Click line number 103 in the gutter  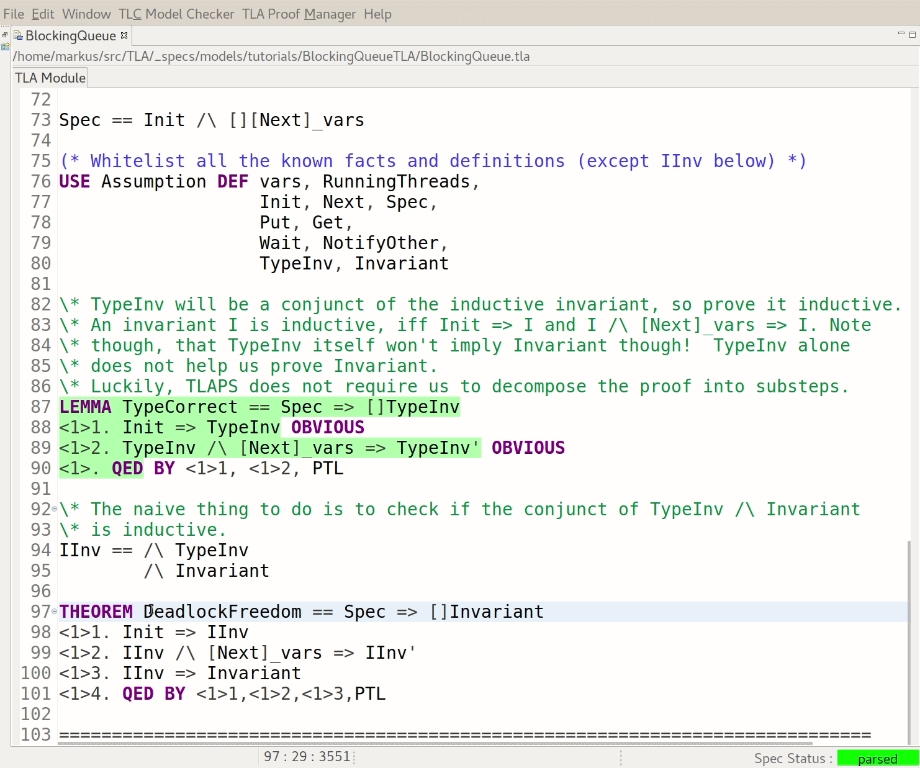(35, 735)
